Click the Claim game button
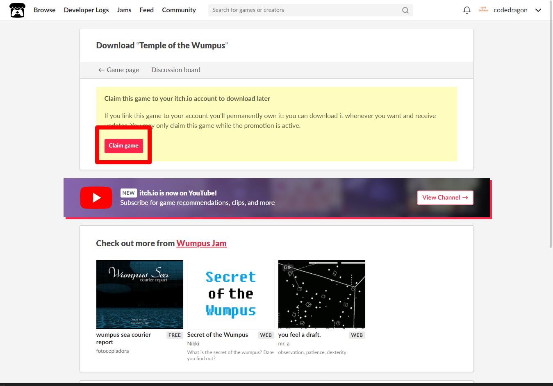Viewport: 553px width, 386px height. click(124, 146)
